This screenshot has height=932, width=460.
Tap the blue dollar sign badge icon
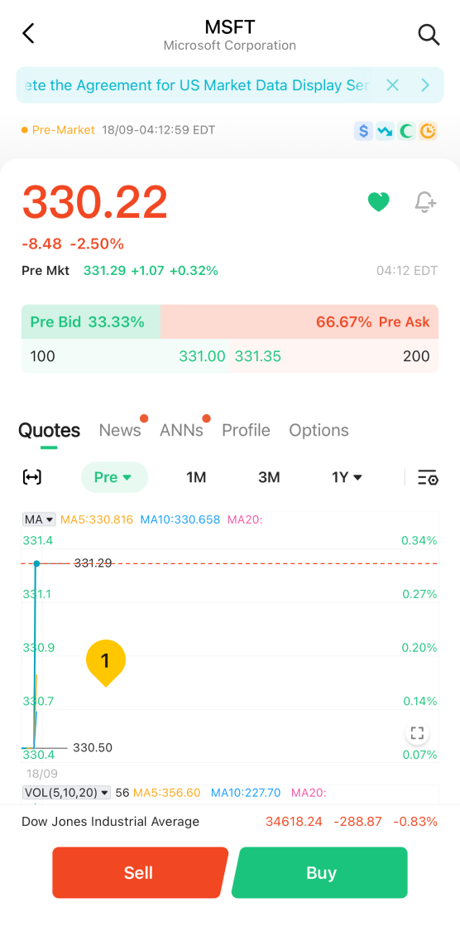pos(363,131)
